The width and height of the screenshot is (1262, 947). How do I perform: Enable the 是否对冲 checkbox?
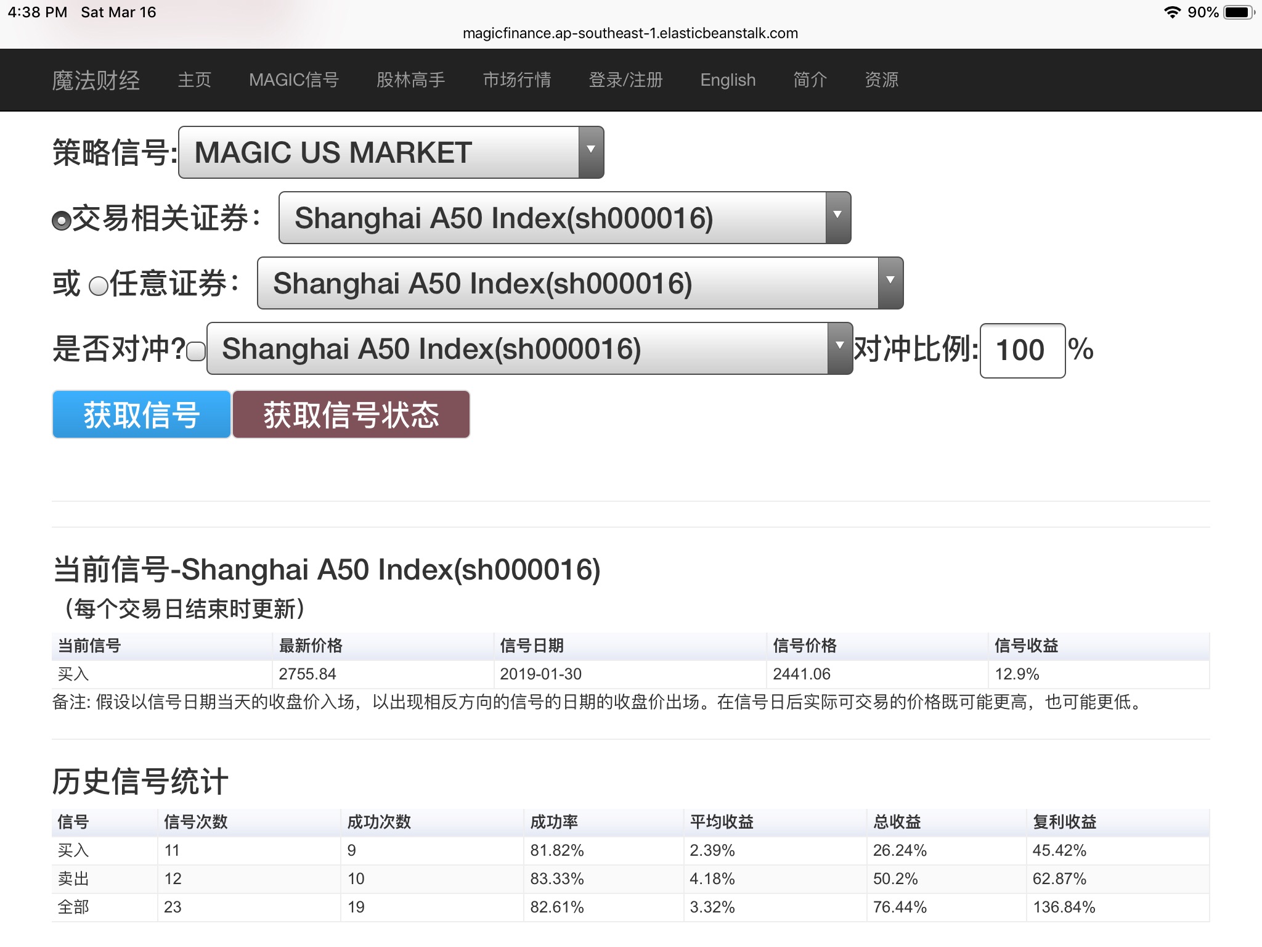click(196, 351)
